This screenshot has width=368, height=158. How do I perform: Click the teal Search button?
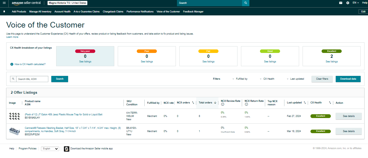60,79
